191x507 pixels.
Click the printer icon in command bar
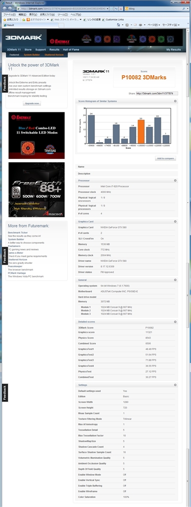pyautogui.click(x=141, y=25)
